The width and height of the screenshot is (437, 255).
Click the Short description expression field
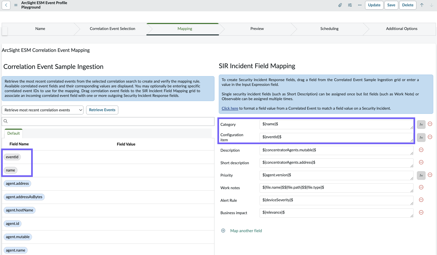point(336,163)
